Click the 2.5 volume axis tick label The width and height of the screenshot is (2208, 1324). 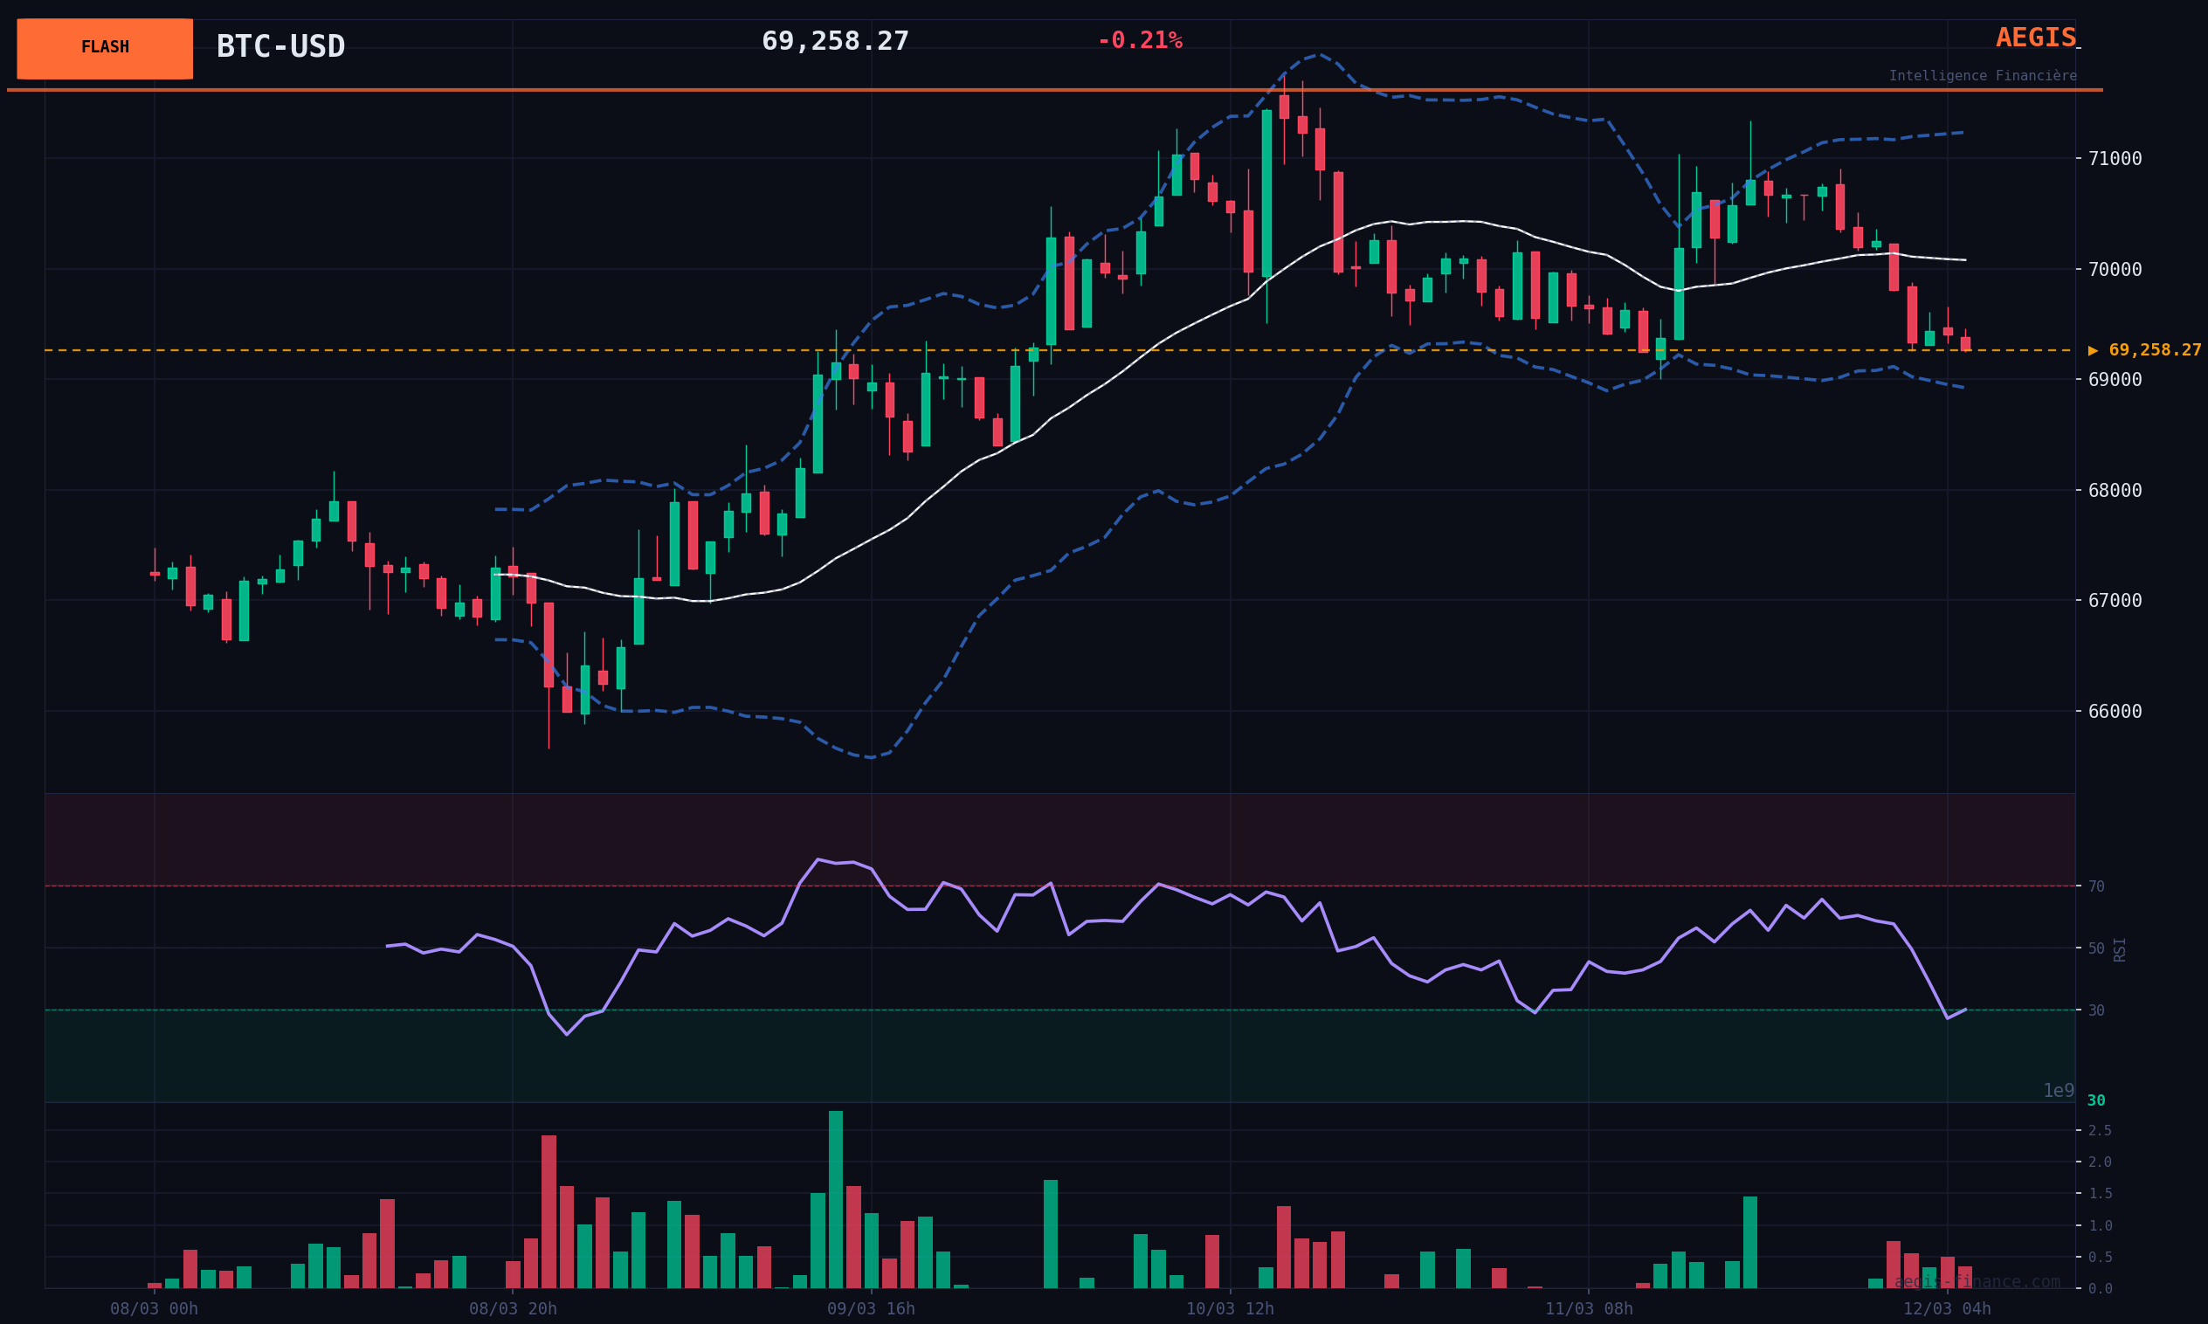(x=2099, y=1130)
